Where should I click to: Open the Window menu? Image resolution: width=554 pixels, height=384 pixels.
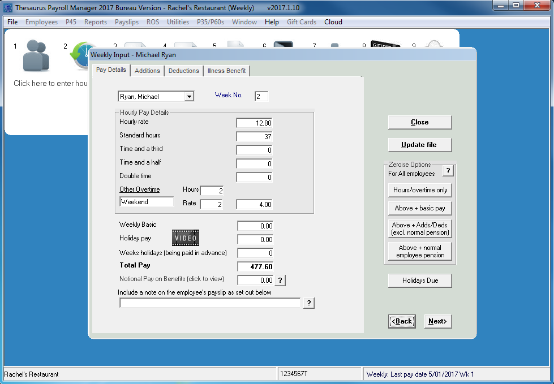244,22
